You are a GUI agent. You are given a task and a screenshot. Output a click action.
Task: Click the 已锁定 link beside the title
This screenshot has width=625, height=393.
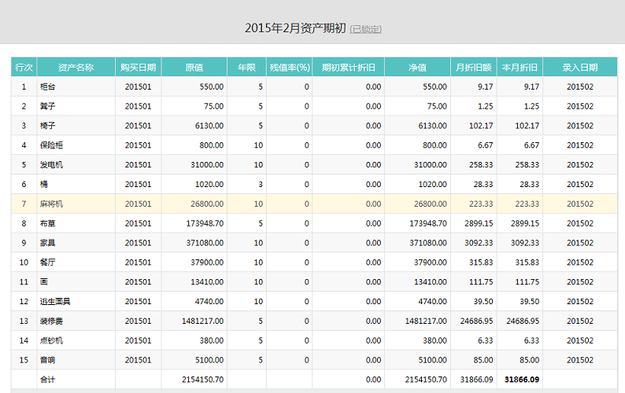366,30
